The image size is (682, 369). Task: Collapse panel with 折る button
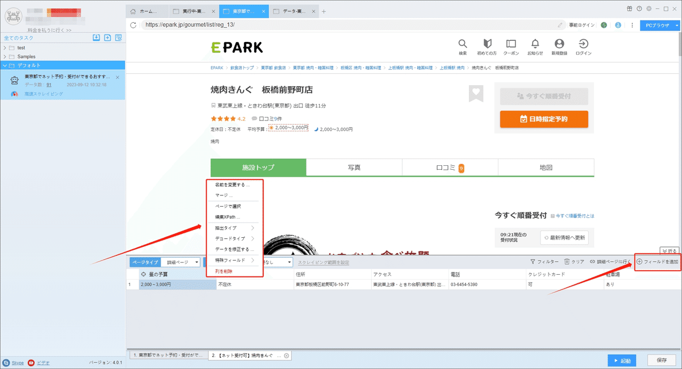click(x=669, y=250)
